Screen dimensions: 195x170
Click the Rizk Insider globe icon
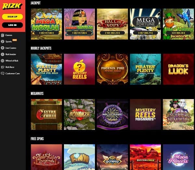click(x=3, y=54)
